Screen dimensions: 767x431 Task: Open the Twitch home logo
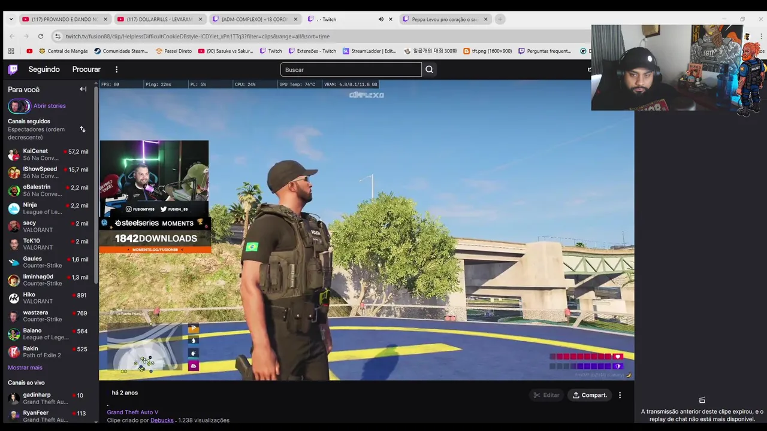tap(13, 69)
